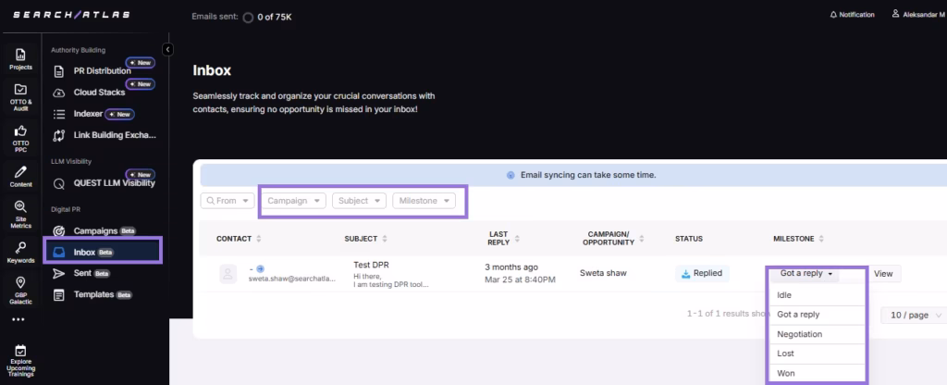Click the Notification bell icon

[833, 15]
